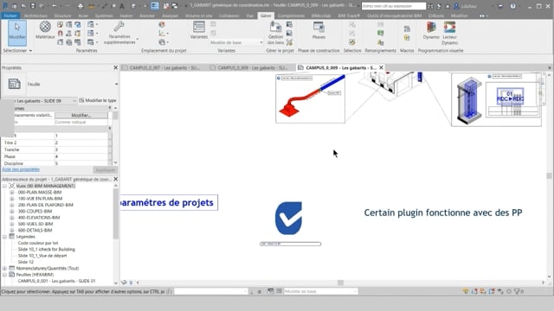554x311 pixels.
Task: Click the Titre 2 value cell
Action: [x=81, y=143]
